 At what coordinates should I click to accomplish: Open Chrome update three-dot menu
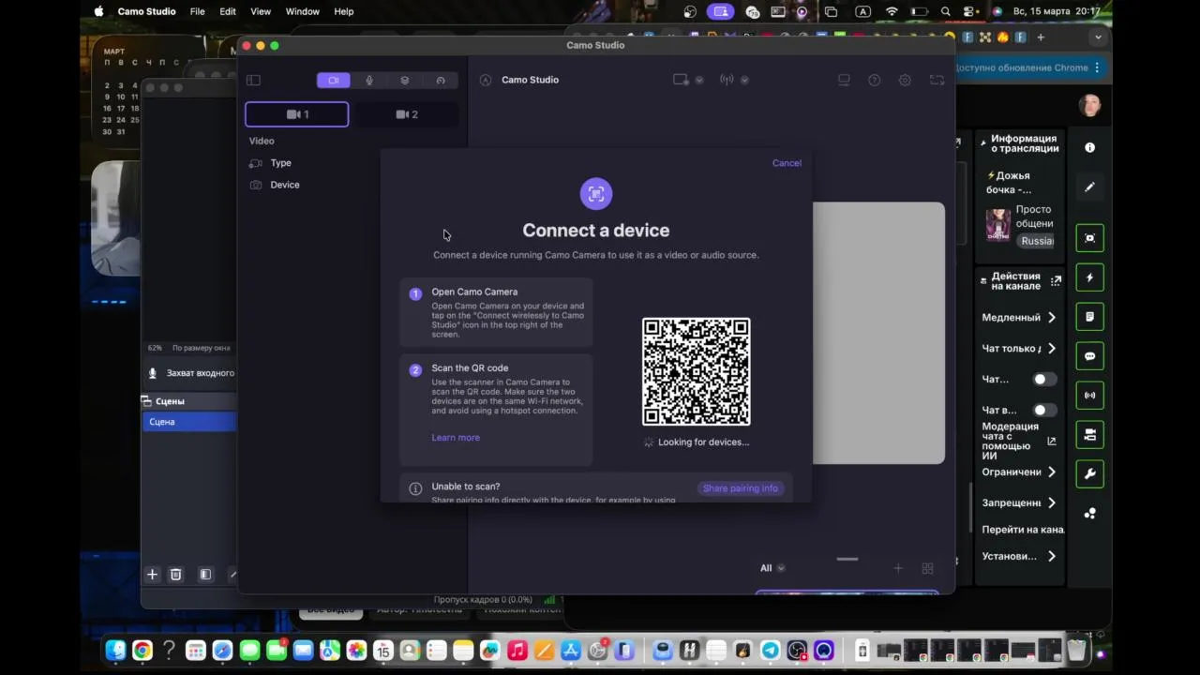click(x=1098, y=68)
